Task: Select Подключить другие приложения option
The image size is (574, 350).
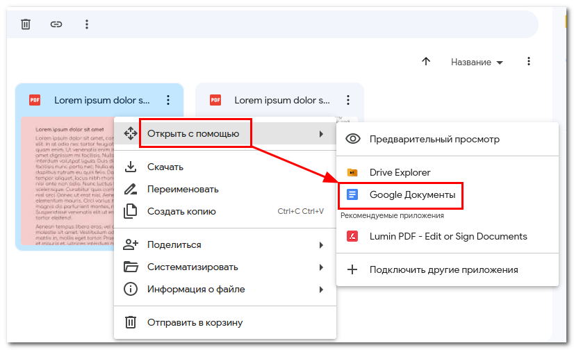Action: point(448,270)
